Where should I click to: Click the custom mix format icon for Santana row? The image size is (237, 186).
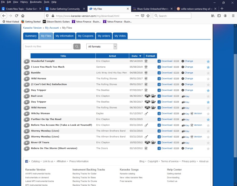[x=146, y=67]
